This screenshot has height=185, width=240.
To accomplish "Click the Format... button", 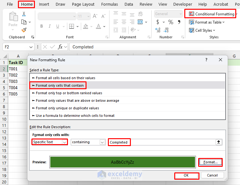I will (210, 162).
